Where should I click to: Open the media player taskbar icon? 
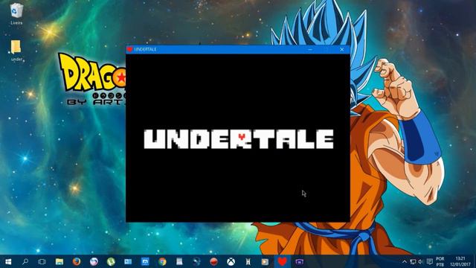click(265, 261)
